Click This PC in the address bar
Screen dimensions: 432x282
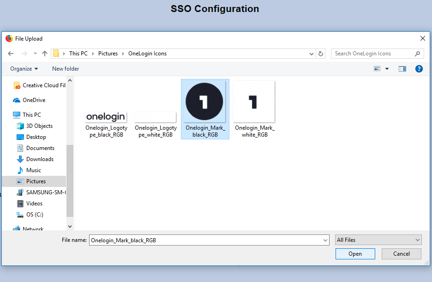click(78, 54)
